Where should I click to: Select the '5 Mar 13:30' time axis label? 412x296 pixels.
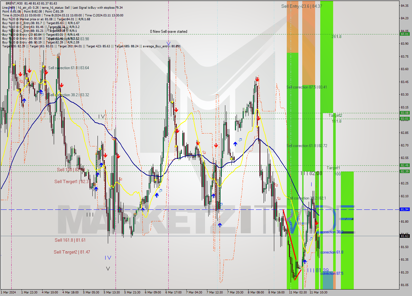pos(112,292)
